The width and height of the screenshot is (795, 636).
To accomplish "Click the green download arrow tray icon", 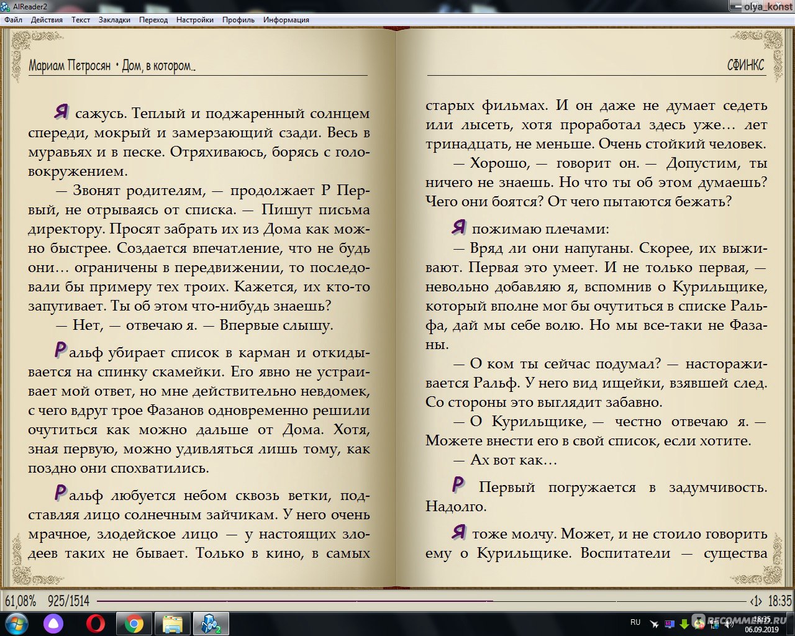I will [x=684, y=623].
